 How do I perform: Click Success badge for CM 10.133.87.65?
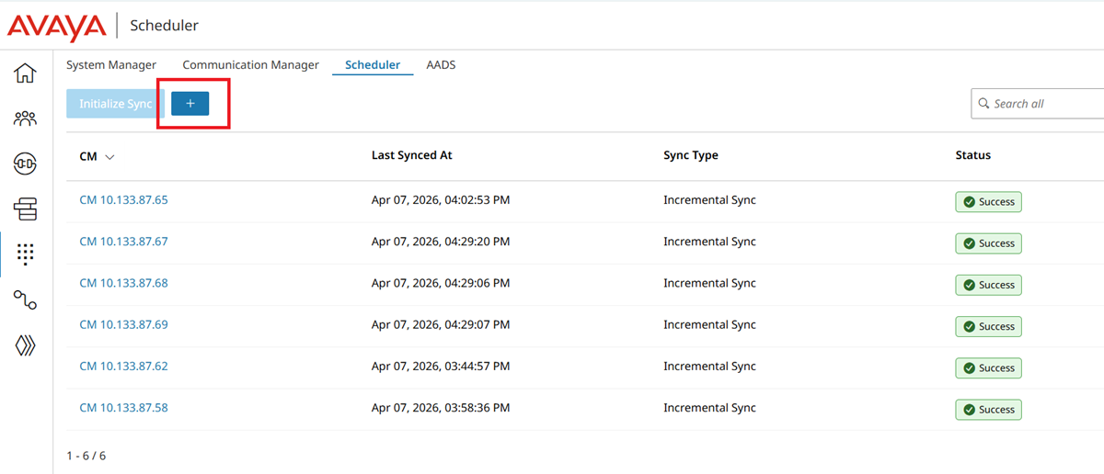click(x=988, y=202)
